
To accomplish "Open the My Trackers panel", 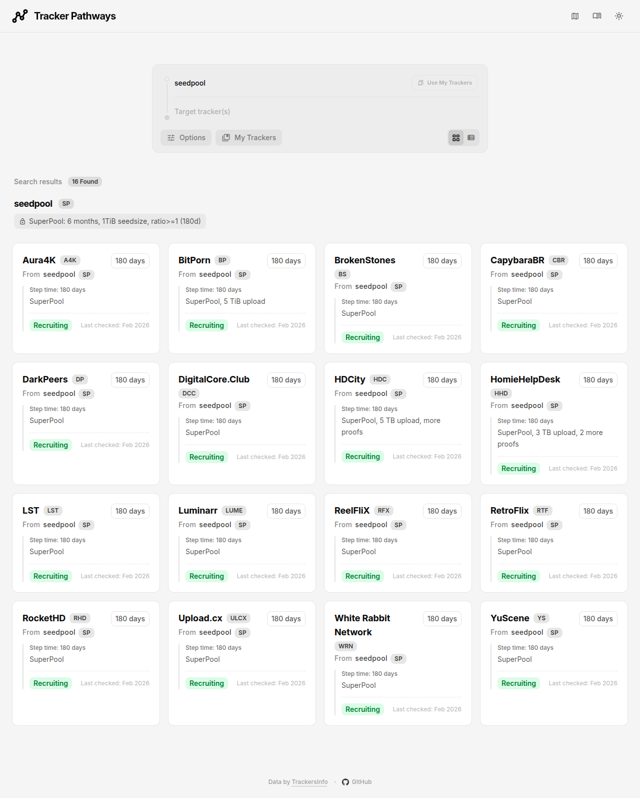I will 248,138.
